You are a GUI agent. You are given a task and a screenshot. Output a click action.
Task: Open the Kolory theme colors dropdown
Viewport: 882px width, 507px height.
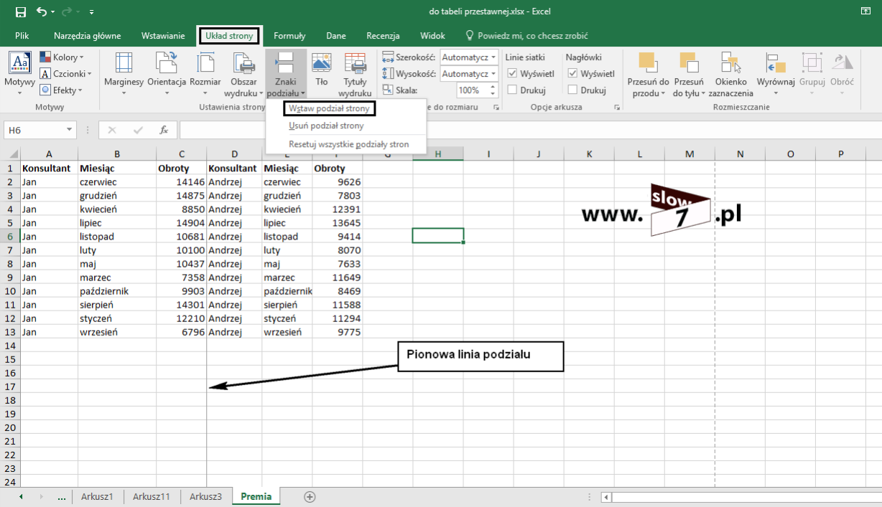(x=62, y=57)
